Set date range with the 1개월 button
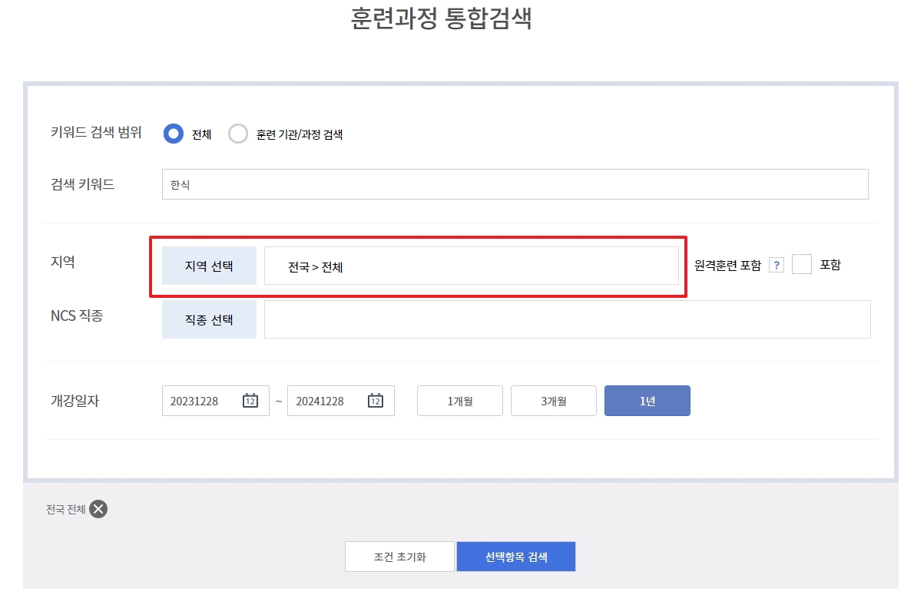The image size is (914, 598). [459, 400]
